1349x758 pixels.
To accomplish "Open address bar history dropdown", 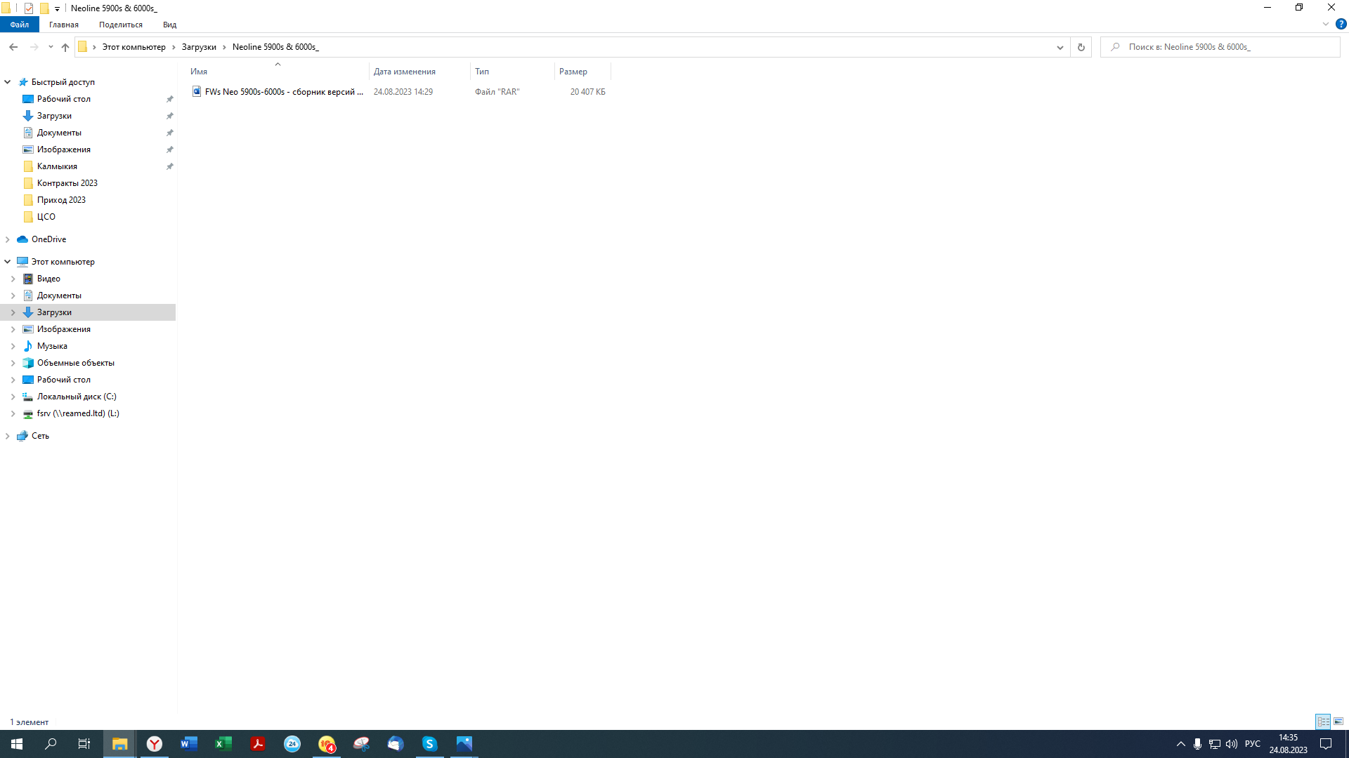I will (x=1060, y=47).
